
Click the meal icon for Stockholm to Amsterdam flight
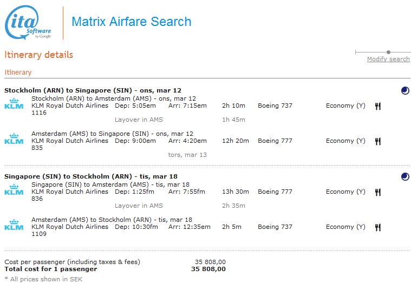click(377, 106)
